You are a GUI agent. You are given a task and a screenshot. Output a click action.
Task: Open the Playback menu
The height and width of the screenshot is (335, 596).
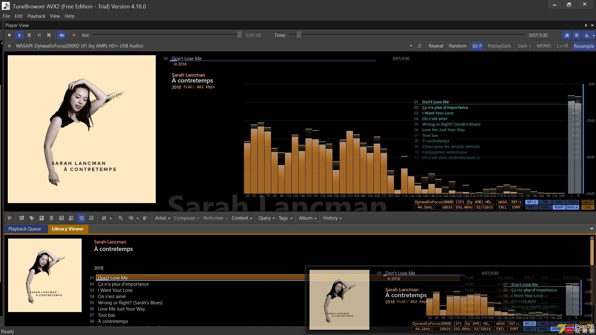coord(36,16)
